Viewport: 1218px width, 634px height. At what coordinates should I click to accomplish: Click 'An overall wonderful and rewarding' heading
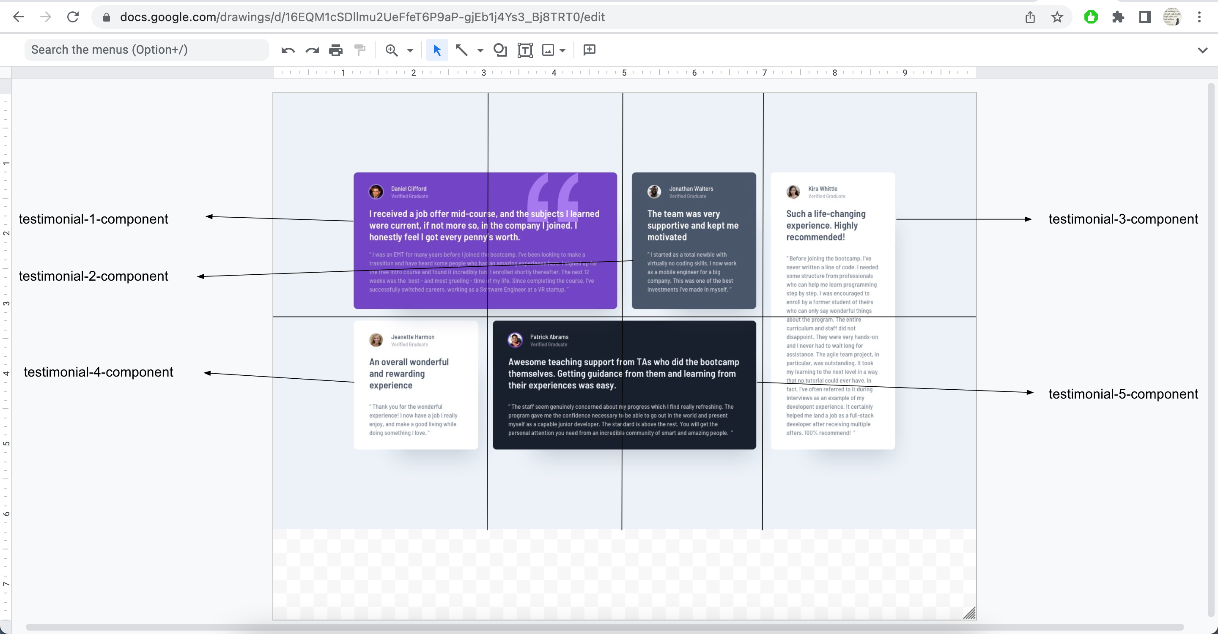(x=409, y=374)
